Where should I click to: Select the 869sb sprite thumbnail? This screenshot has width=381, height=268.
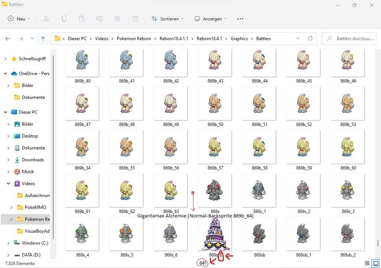click(259, 234)
